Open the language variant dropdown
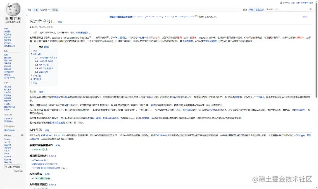 45,10
